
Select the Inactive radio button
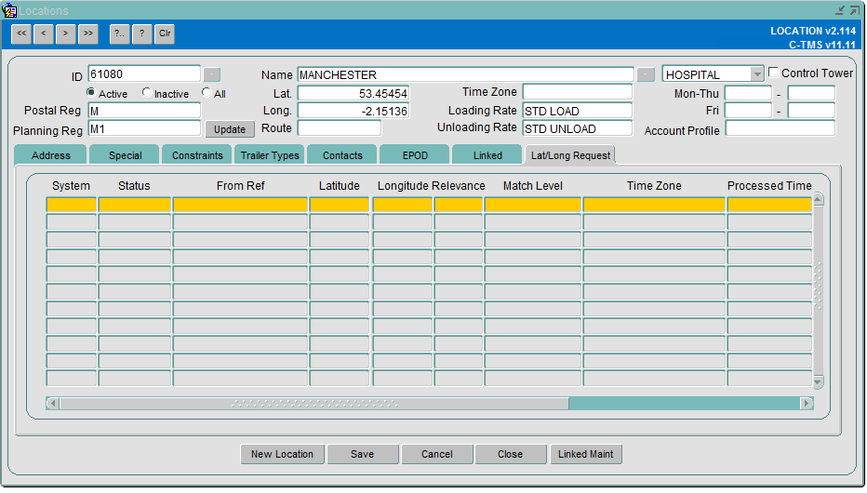(x=147, y=92)
